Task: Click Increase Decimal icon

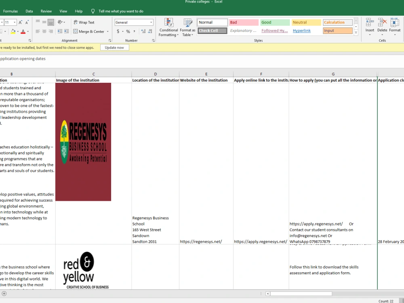Action: (143, 32)
